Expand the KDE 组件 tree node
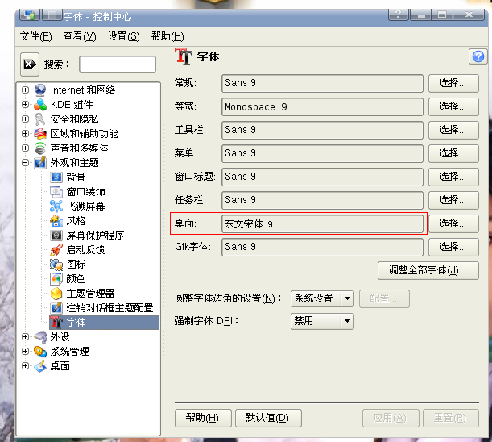This screenshot has height=442, width=492. point(26,104)
